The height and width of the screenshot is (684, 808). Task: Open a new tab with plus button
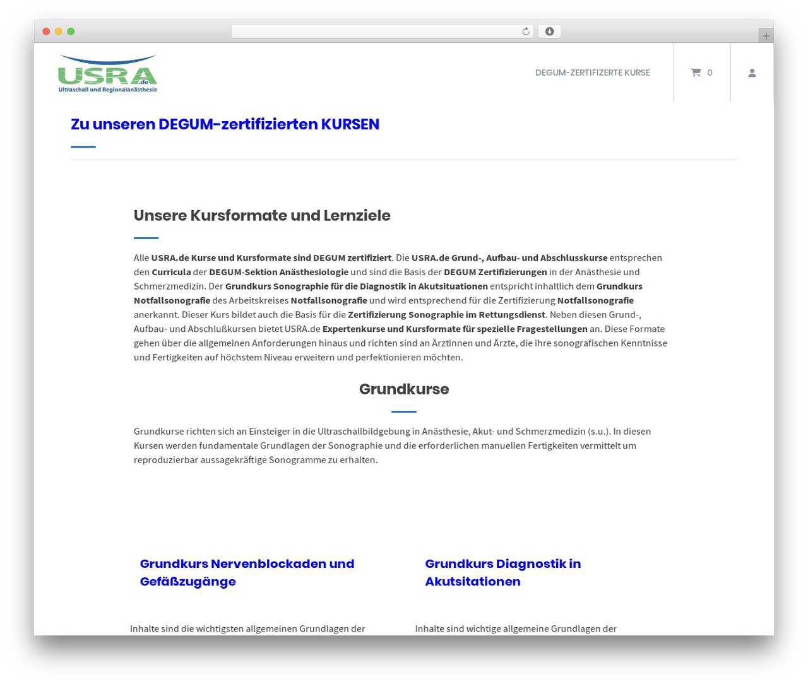coord(766,36)
